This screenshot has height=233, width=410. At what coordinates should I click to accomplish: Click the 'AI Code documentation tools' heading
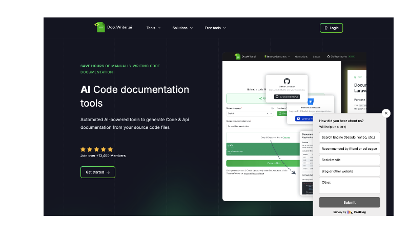tap(135, 96)
